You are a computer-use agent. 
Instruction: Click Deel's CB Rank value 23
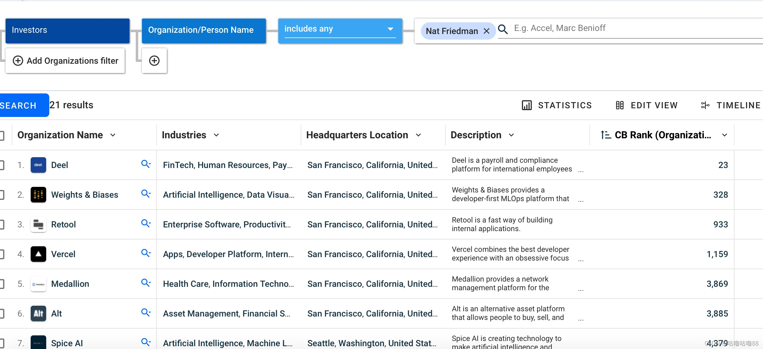tap(723, 165)
